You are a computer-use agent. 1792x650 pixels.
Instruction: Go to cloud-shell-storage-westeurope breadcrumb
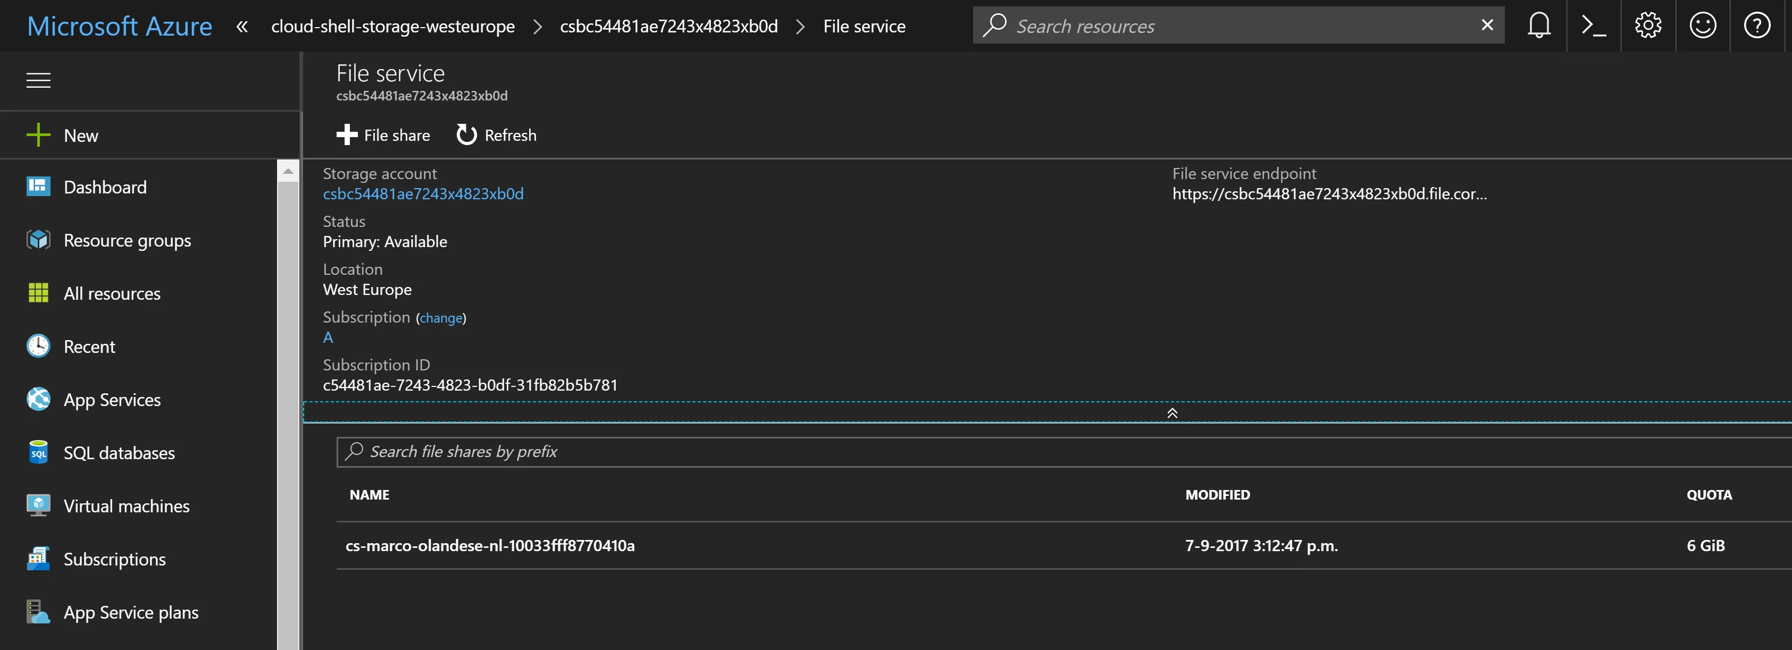tap(392, 27)
